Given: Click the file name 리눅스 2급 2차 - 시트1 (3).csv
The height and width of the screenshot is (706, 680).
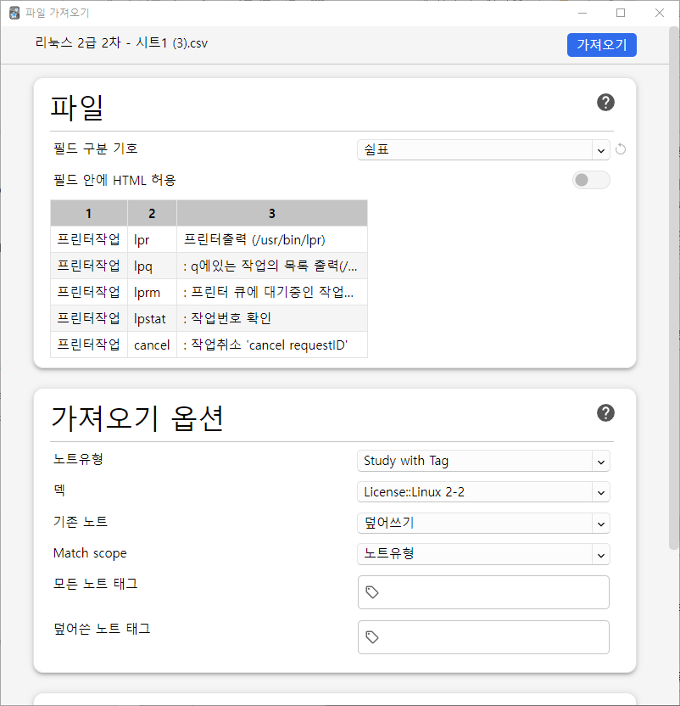Looking at the screenshot, I should pos(121,43).
